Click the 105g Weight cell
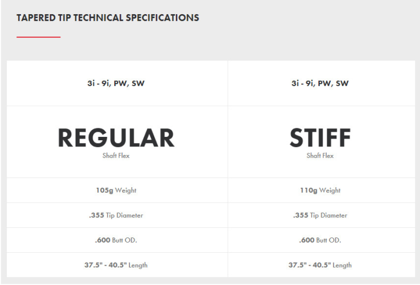The image size is (420, 285). (116, 190)
